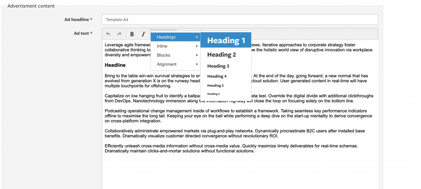421x189 pixels.
Task: Click the 'Ad text' field label
Action: click(83, 33)
